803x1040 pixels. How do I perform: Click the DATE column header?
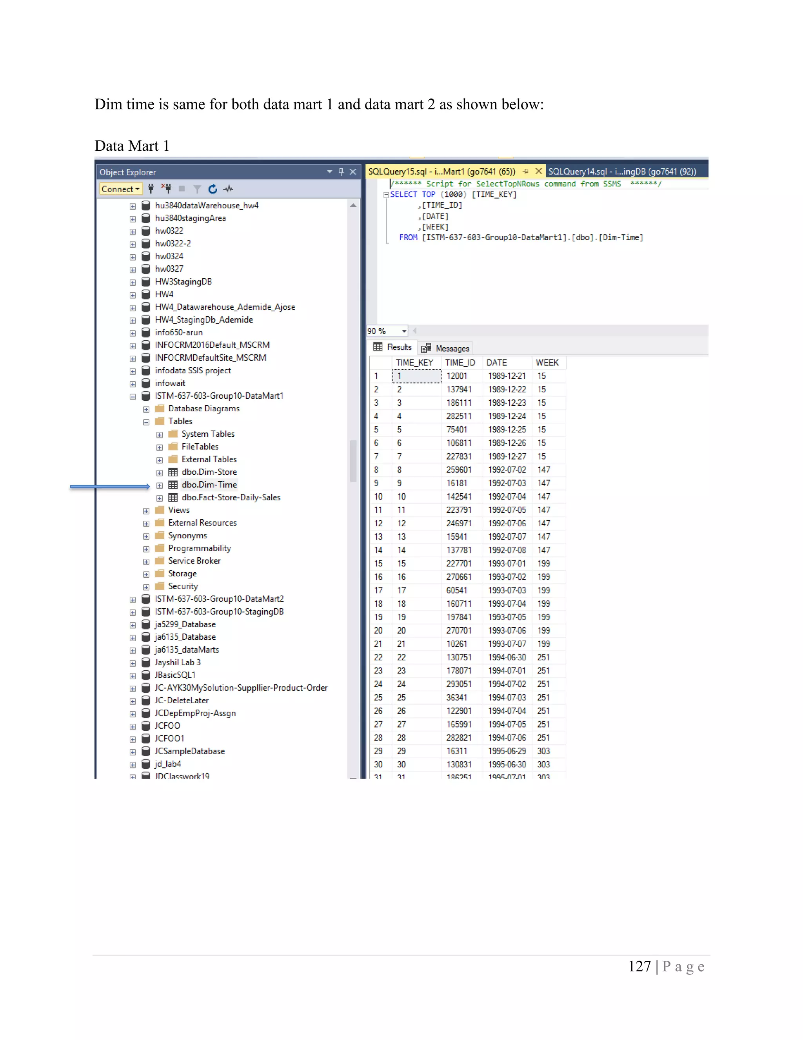click(507, 363)
